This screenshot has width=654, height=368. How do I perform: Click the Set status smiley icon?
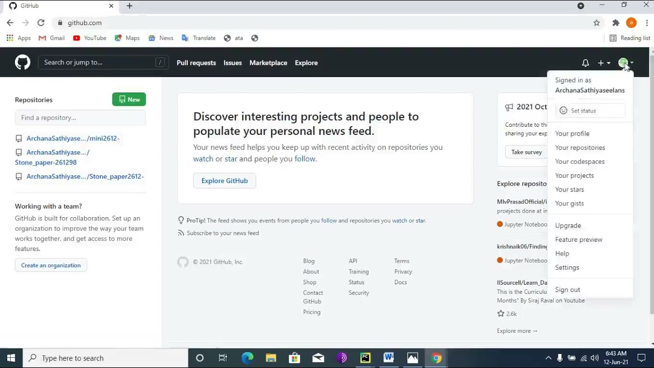coord(564,110)
